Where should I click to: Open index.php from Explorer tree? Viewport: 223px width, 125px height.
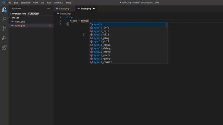coord(31,22)
